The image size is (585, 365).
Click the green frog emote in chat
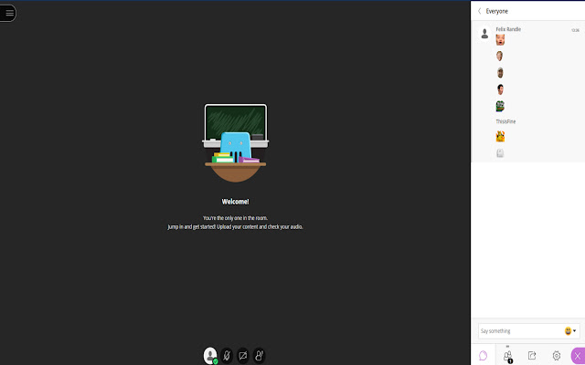[500, 106]
